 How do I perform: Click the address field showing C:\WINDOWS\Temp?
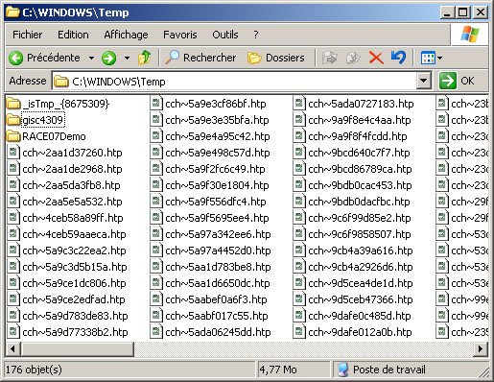(234, 82)
